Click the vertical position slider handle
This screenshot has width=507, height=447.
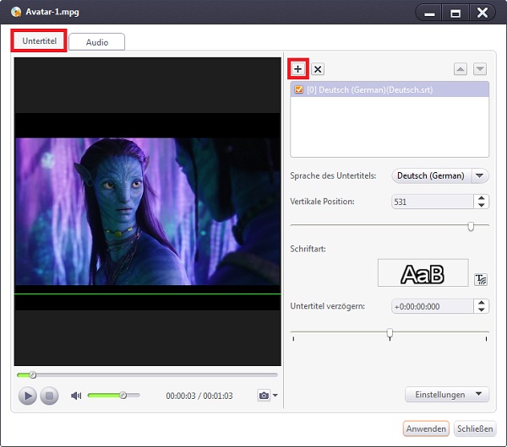coord(471,227)
